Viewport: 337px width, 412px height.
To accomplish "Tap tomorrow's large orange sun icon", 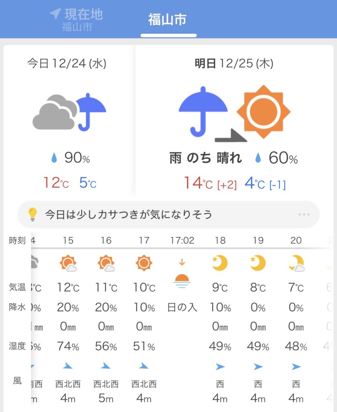I will (263, 111).
